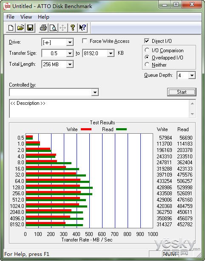Open Print Preview toolbar icon
The width and height of the screenshot is (205, 261).
click(x=53, y=28)
